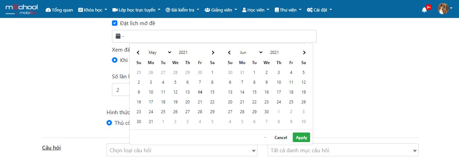Click the mSchool logo
Screen dimensions: 459x160
[x=21, y=9]
